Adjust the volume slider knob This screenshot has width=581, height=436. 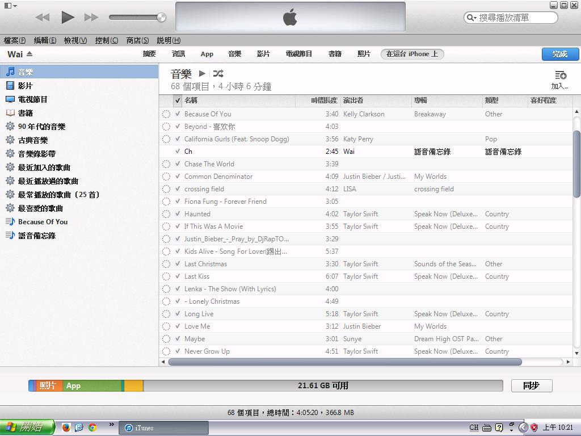161,17
